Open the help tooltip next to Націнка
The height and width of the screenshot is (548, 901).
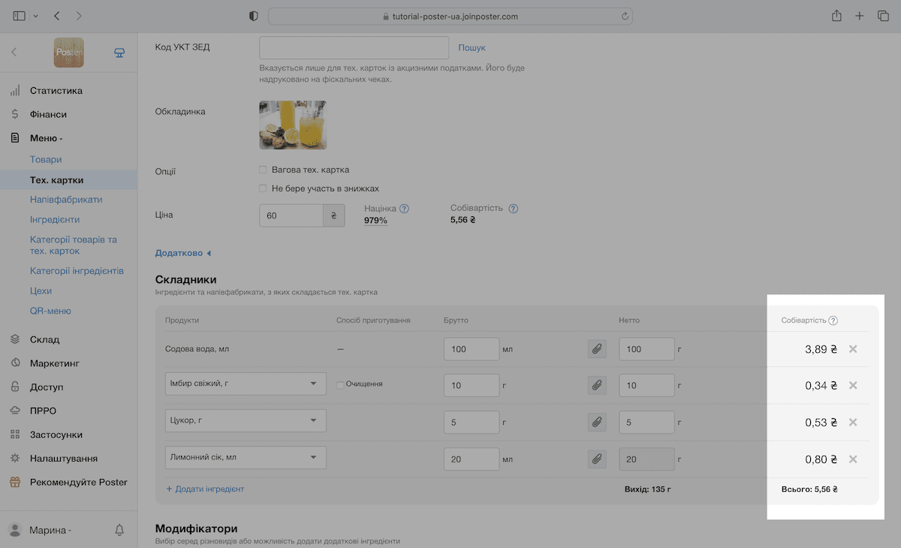coord(404,209)
